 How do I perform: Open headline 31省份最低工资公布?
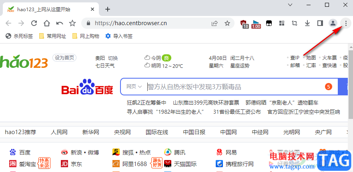coord(237,112)
